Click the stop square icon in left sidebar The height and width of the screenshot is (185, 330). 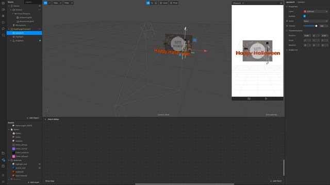click(x=3, y=23)
